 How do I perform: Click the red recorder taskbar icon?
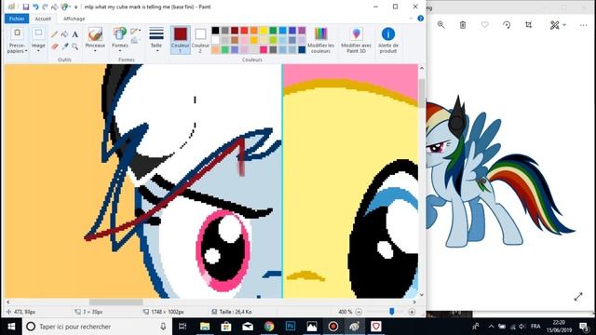pyautogui.click(x=333, y=327)
